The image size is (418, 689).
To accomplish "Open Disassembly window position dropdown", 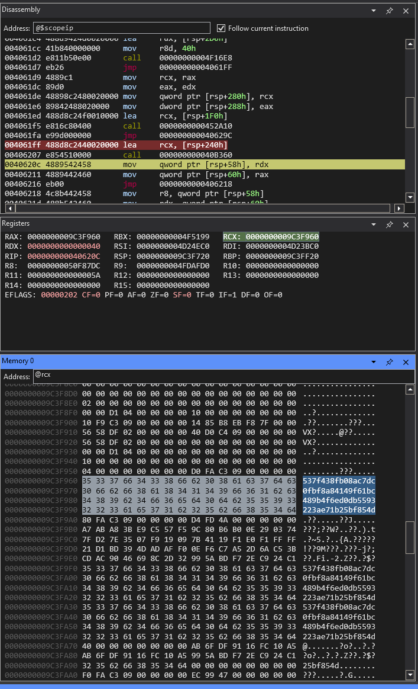I will [x=373, y=11].
